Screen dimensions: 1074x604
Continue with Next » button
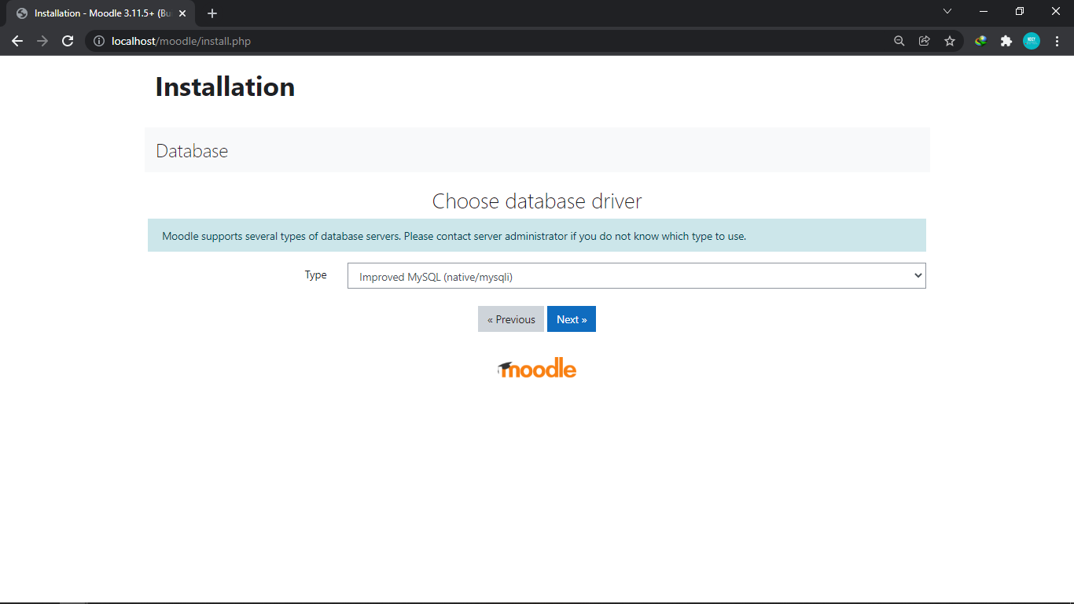(572, 319)
